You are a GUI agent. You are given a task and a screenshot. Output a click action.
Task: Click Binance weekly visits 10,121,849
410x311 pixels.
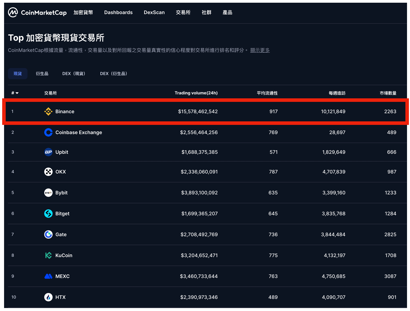pyautogui.click(x=333, y=111)
